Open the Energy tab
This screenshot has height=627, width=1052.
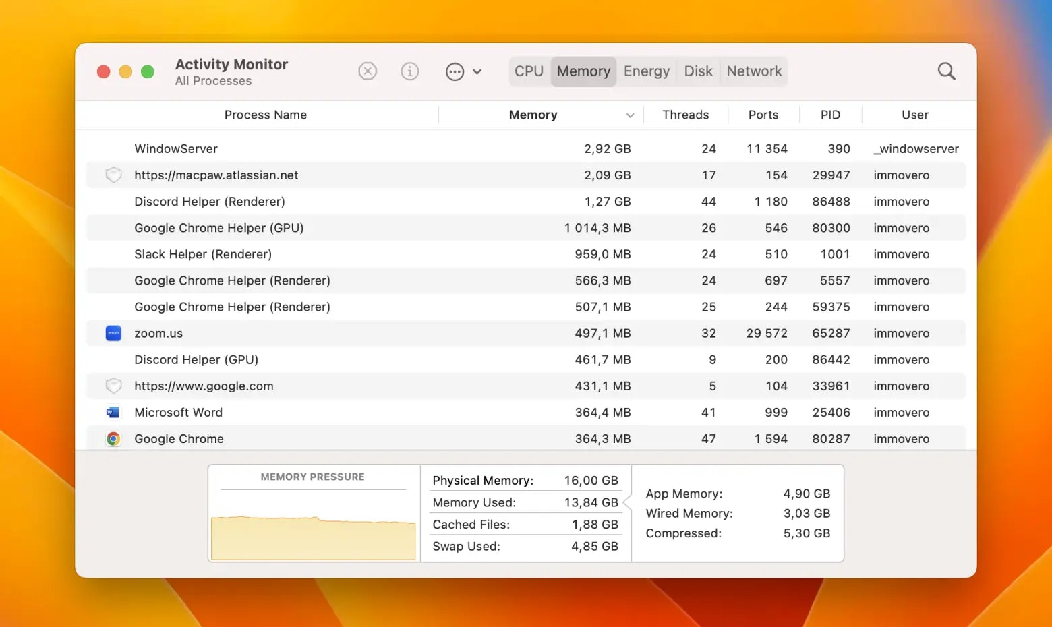point(647,71)
